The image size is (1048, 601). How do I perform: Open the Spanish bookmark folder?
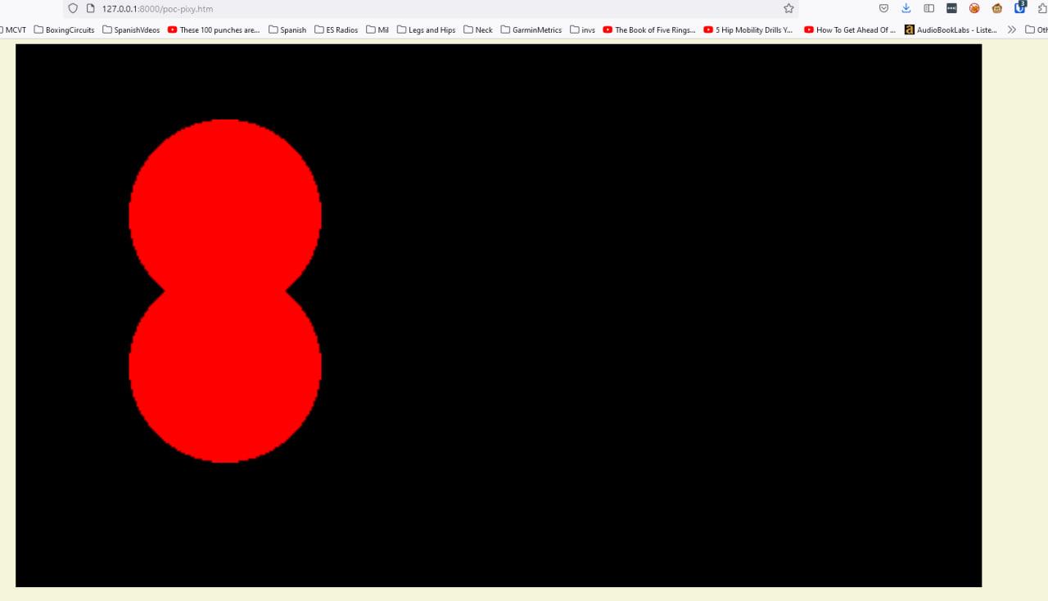[287, 29]
